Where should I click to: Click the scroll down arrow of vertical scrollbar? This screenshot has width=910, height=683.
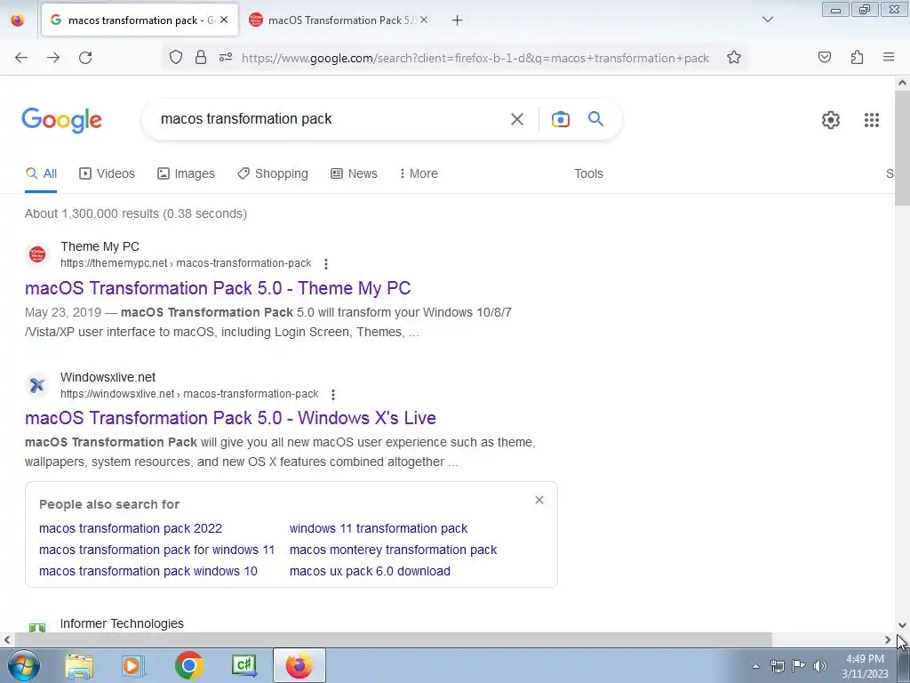(x=902, y=625)
